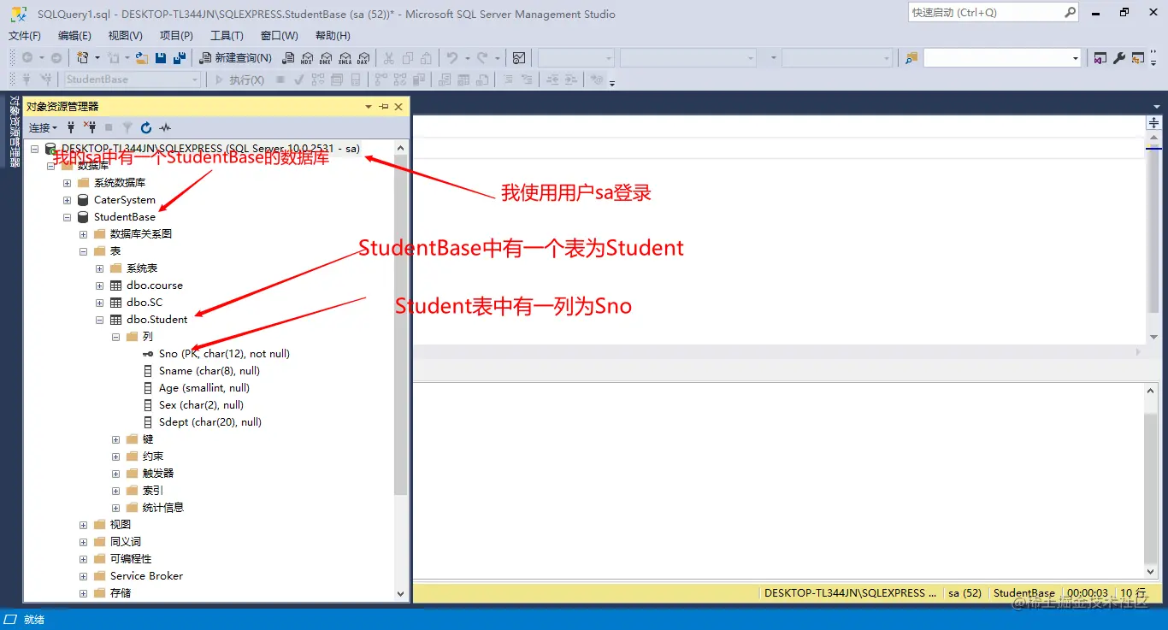Select the Sex (char(2), null) column

point(201,405)
